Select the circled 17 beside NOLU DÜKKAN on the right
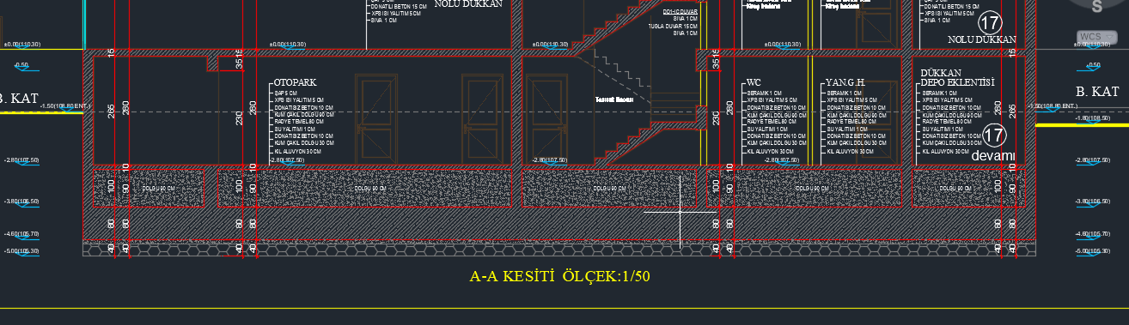This screenshot has height=325, width=1129. (x=991, y=23)
